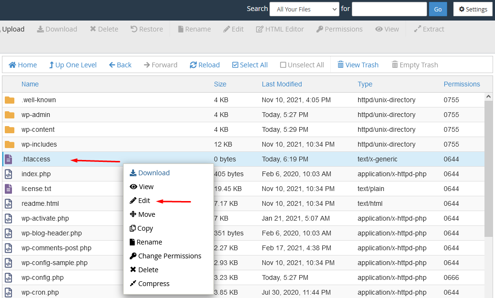
Task: Click the wp-activate.php file icon
Action: (9, 219)
